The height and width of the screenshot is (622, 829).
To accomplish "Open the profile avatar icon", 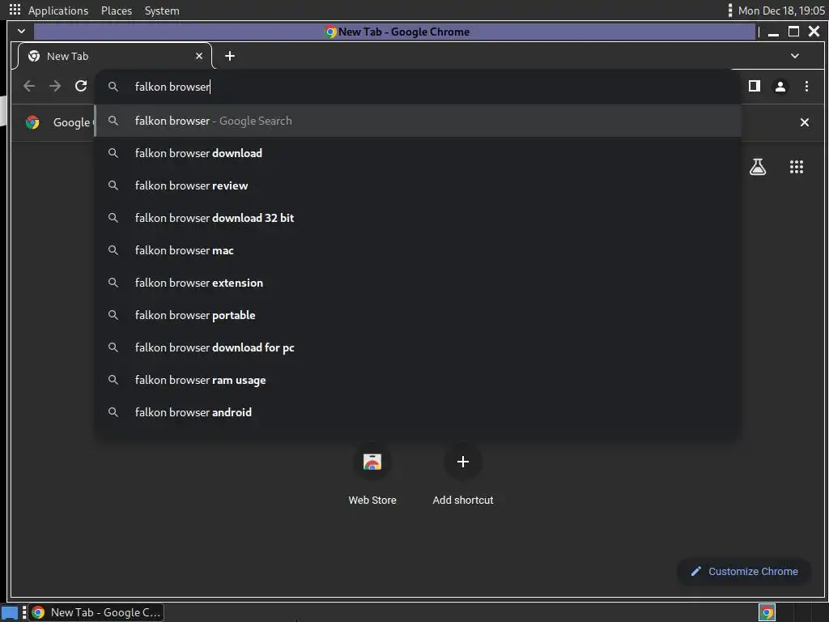I will tap(780, 86).
